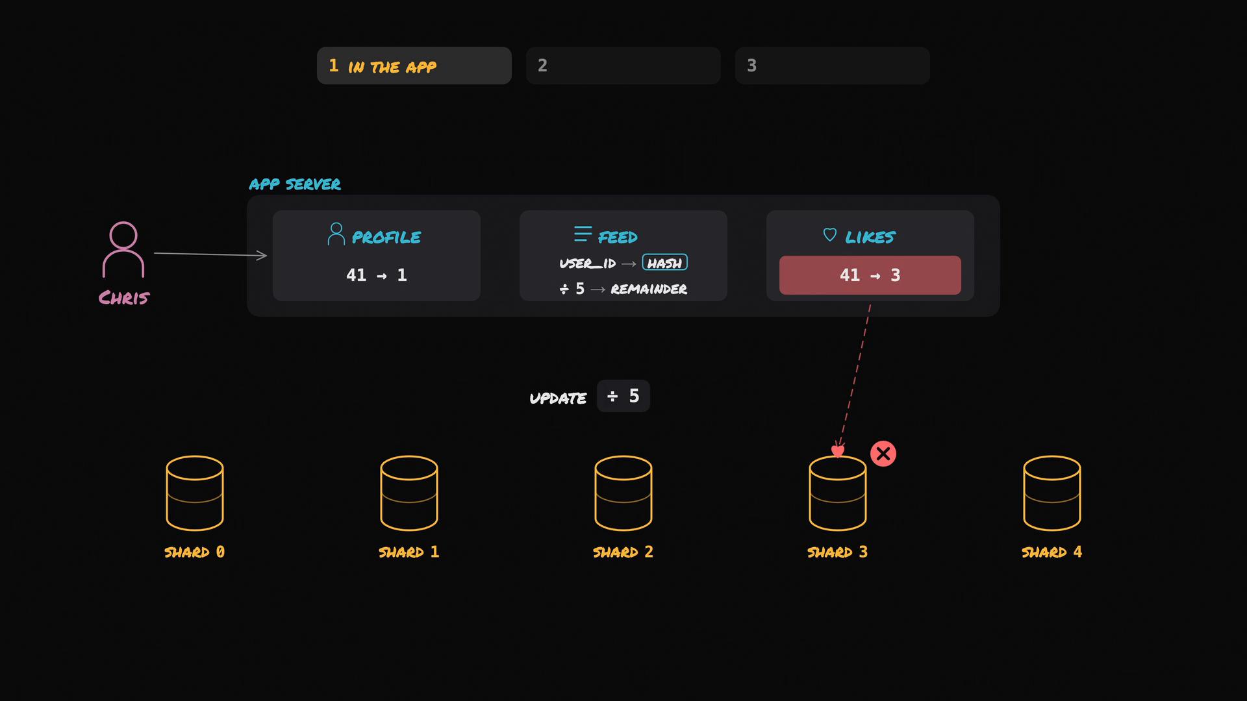Screen dimensions: 1247x701
Task: Click the "÷ 5" text in Feed
Action: click(x=572, y=289)
